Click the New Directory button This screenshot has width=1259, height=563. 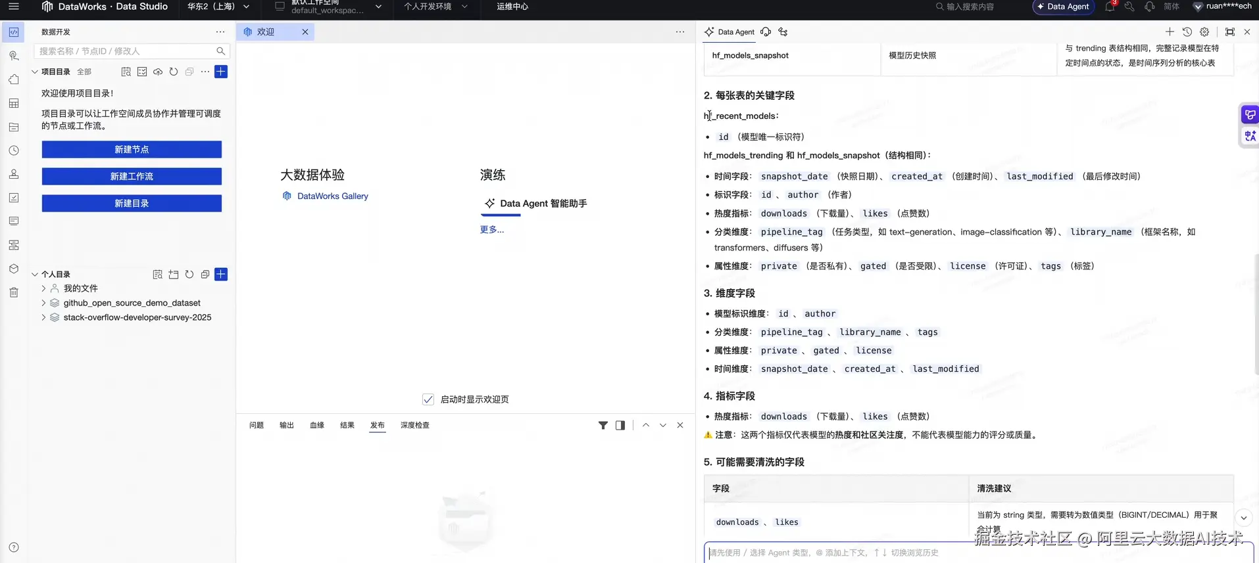point(132,204)
